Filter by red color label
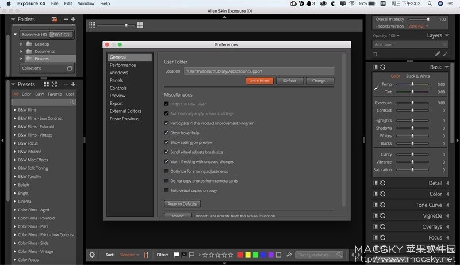460x265 pixels. click(240, 255)
